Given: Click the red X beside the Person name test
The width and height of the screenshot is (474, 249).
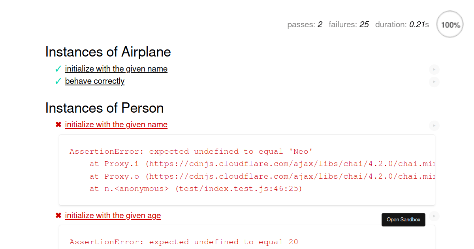Looking at the screenshot, I should (58, 124).
